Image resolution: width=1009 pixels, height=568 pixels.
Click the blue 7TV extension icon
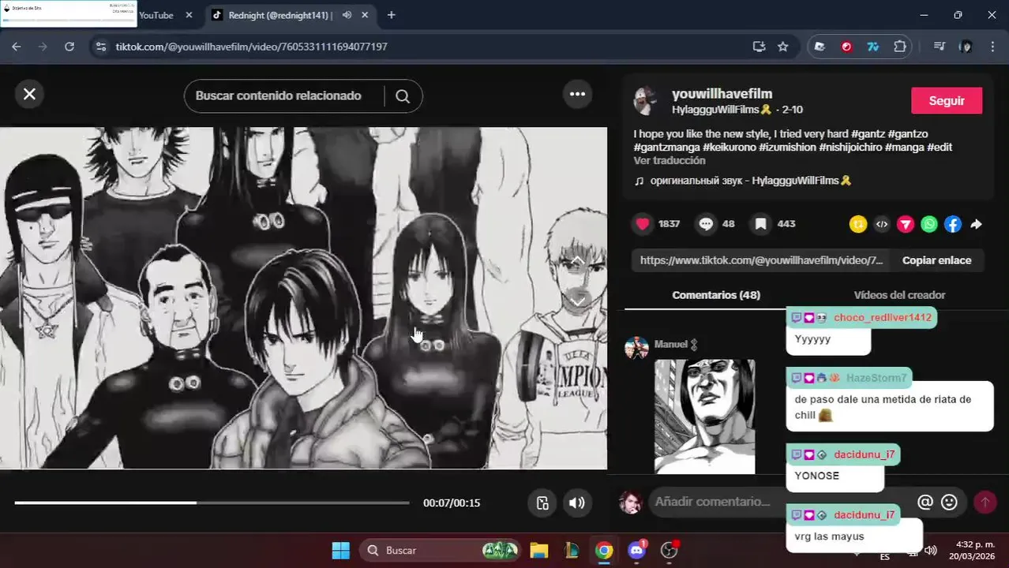pos(872,47)
